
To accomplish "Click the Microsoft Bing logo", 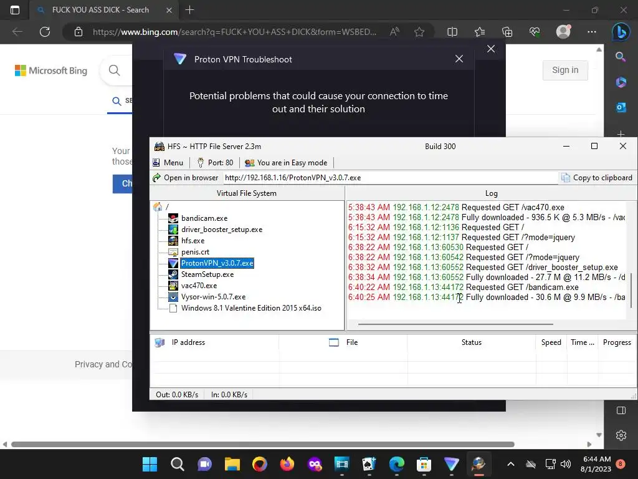I will coord(51,70).
